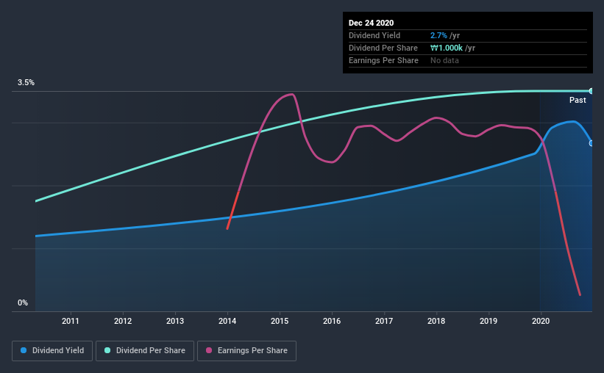The height and width of the screenshot is (373, 604).
Task: Click the 0% y-axis label
Action: pos(23,303)
